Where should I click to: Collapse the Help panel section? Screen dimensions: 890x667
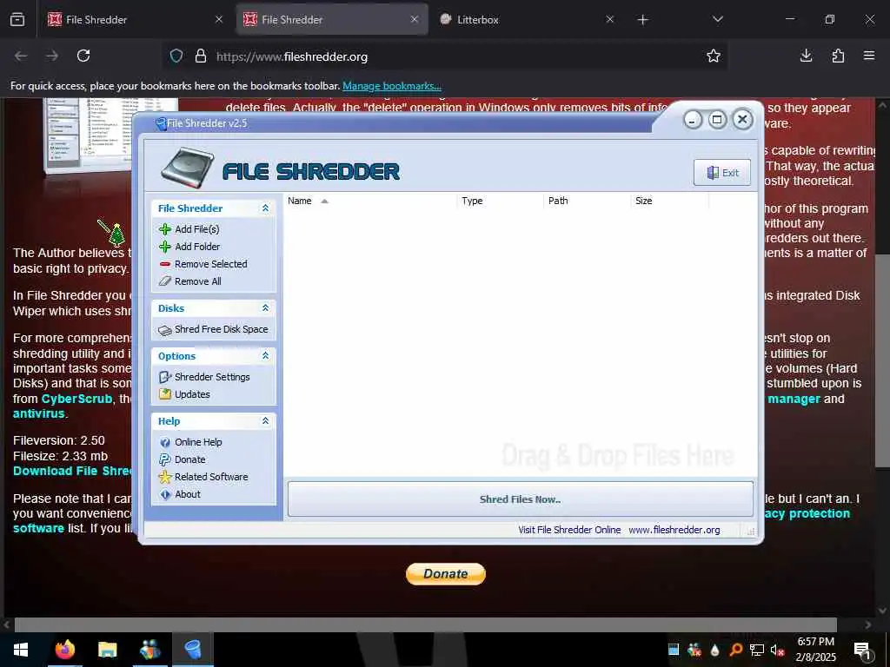[265, 421]
